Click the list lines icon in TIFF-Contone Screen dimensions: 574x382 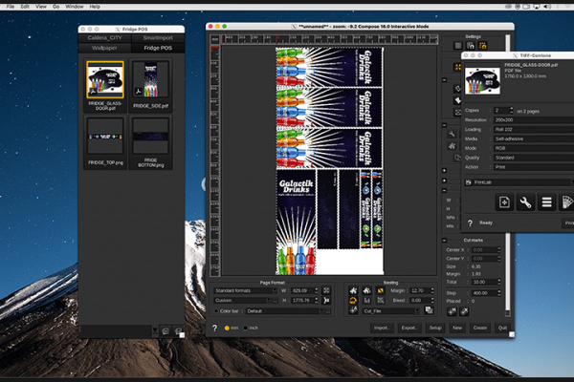(x=547, y=203)
